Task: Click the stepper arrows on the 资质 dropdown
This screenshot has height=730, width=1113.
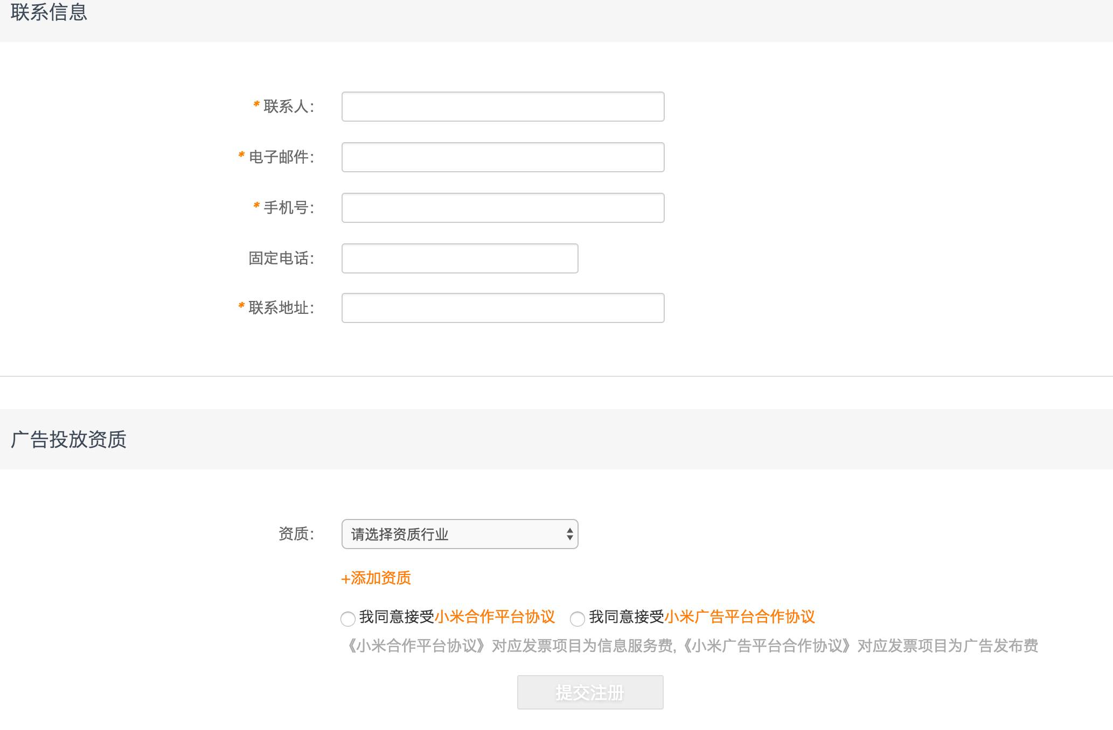Action: click(x=568, y=534)
